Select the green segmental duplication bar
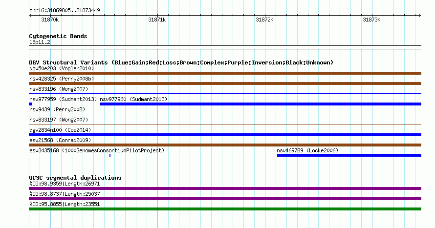The width and height of the screenshot is (435, 228). [x=225, y=209]
